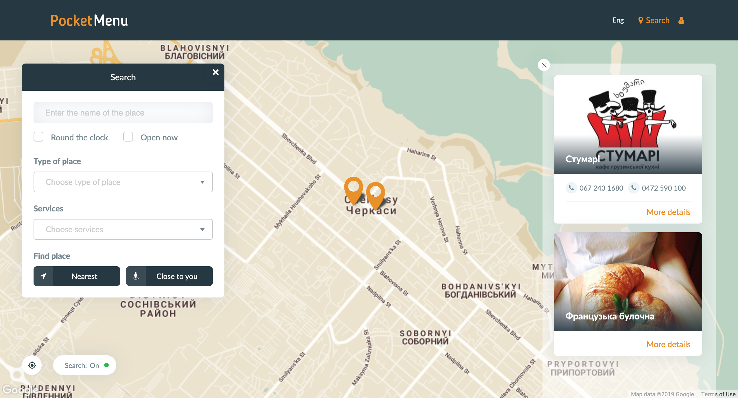Click the locate-me crosshair button
This screenshot has height=398, width=738.
[32, 365]
